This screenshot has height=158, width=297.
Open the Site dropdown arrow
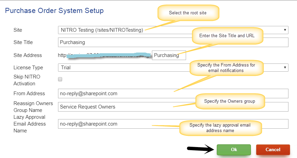tap(285, 30)
